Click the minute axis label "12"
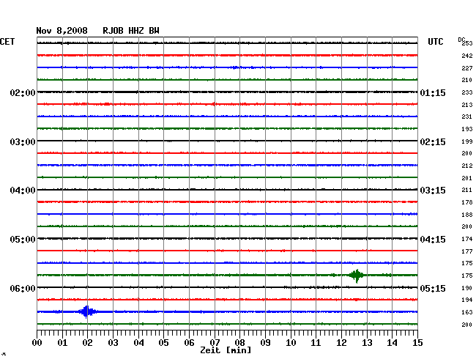The image size is (476, 362). pyautogui.click(x=341, y=343)
